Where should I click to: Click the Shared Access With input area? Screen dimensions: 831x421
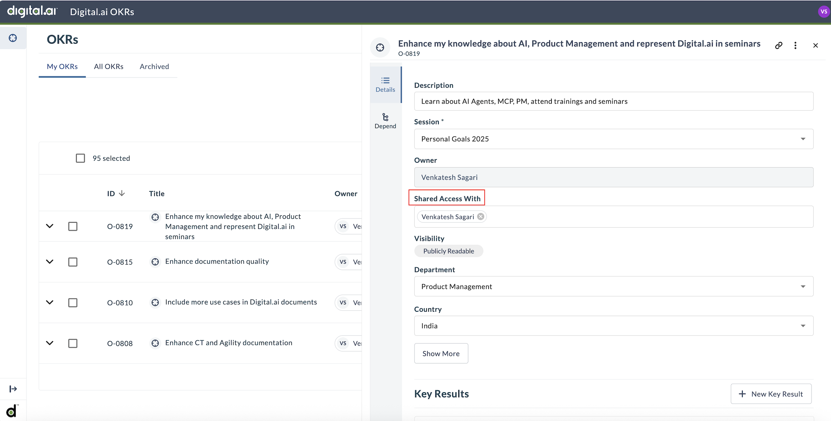point(614,216)
